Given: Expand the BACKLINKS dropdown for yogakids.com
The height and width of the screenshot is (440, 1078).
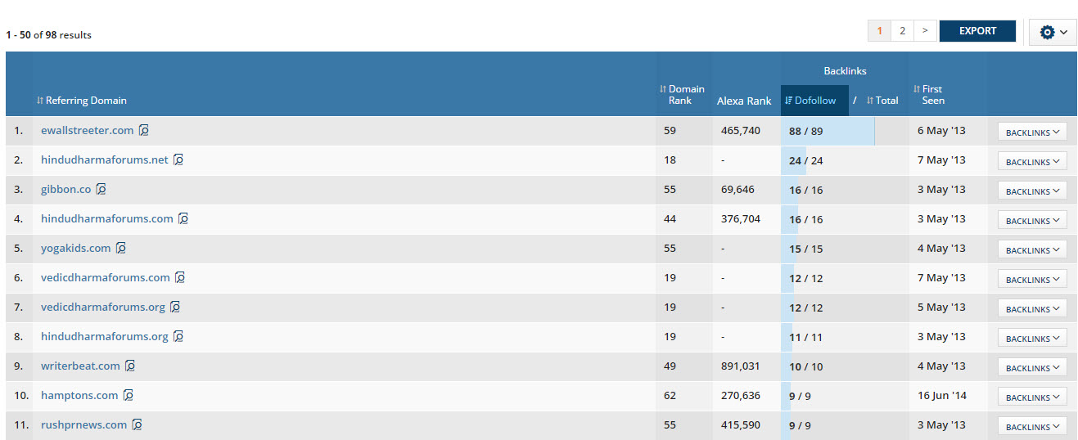Looking at the screenshot, I should (1032, 250).
